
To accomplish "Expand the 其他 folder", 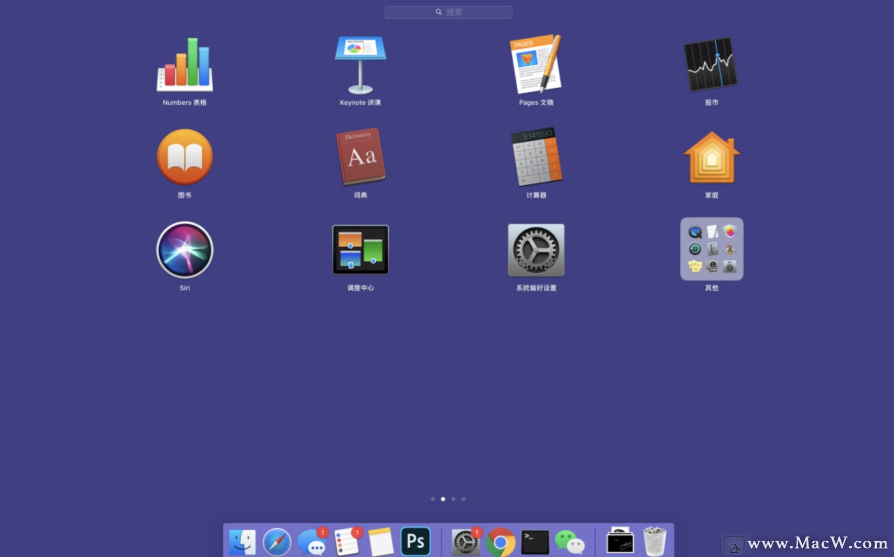I will point(711,249).
